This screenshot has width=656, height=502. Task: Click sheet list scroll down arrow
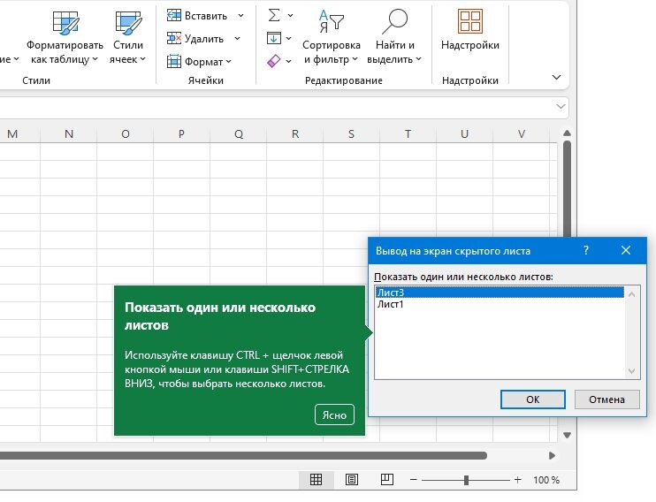tap(632, 371)
